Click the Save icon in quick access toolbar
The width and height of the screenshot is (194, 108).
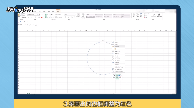pyautogui.click(x=18, y=22)
